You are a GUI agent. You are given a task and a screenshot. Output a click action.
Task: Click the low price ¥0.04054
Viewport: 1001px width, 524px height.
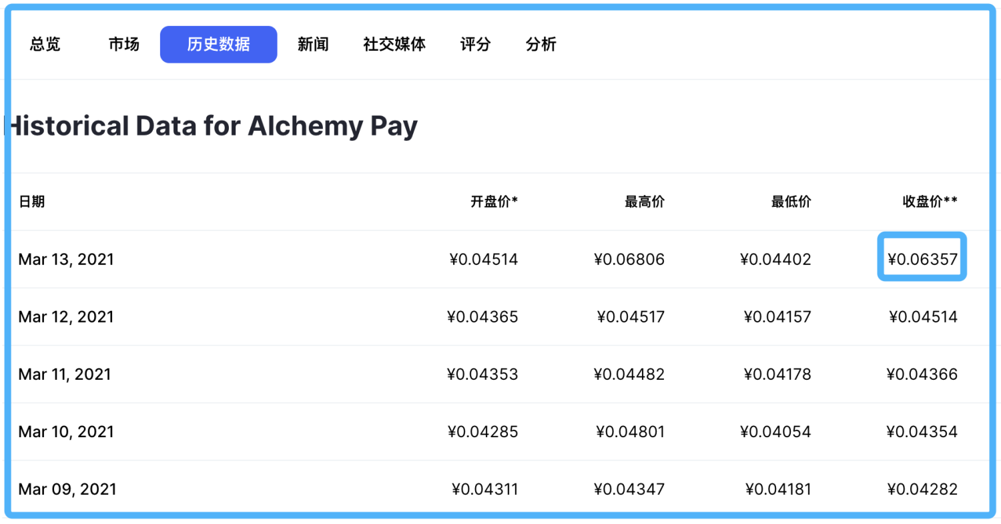coord(775,432)
